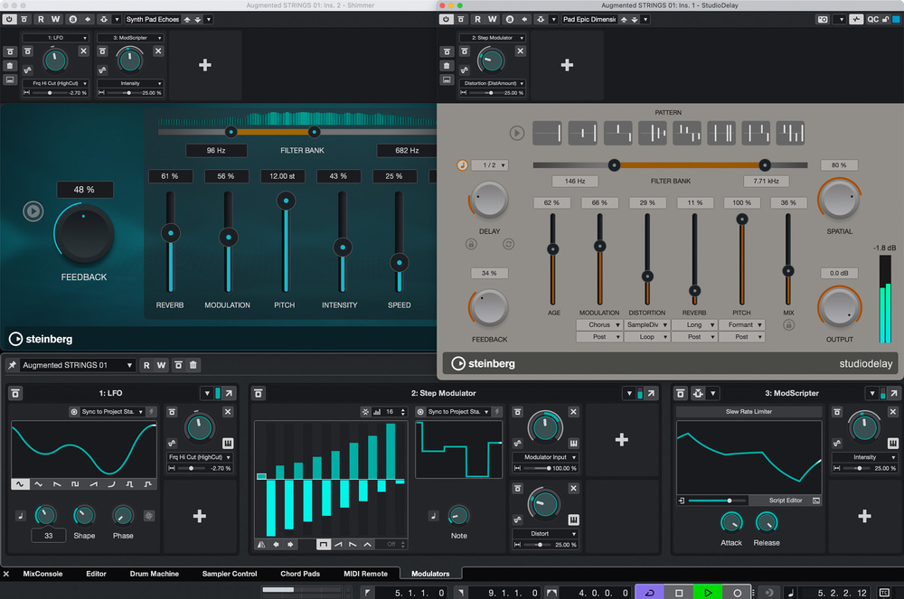Open Frq Hi Cut destination dropdown in LFO panel

tap(200, 457)
